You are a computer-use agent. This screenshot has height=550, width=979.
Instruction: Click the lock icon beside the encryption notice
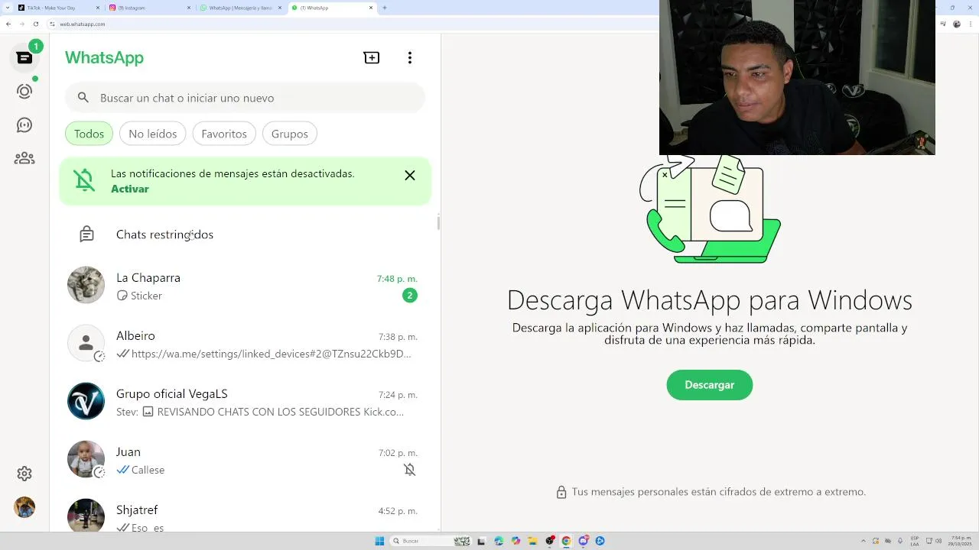pos(561,493)
